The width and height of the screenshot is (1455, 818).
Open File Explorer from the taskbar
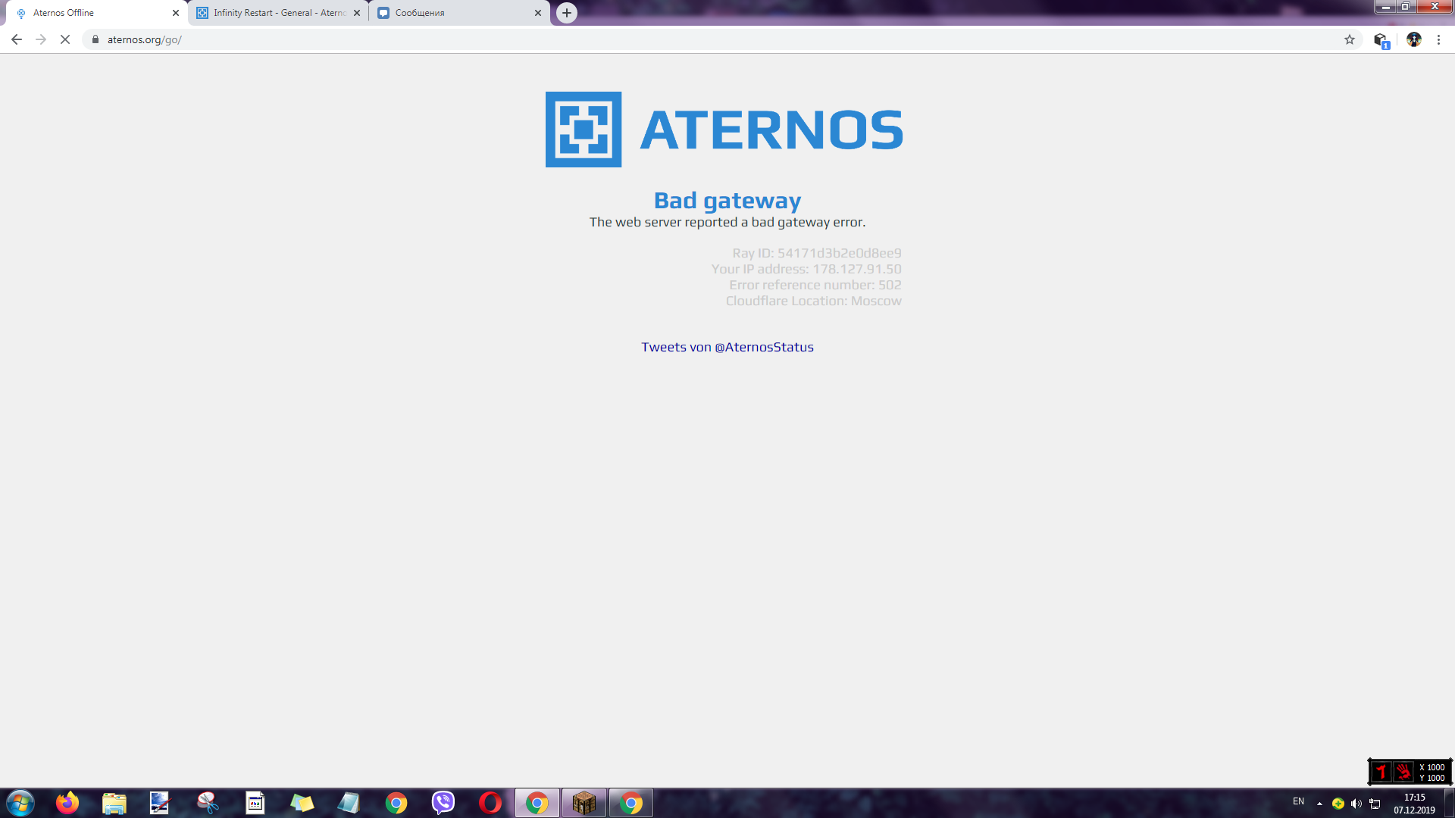(x=114, y=803)
